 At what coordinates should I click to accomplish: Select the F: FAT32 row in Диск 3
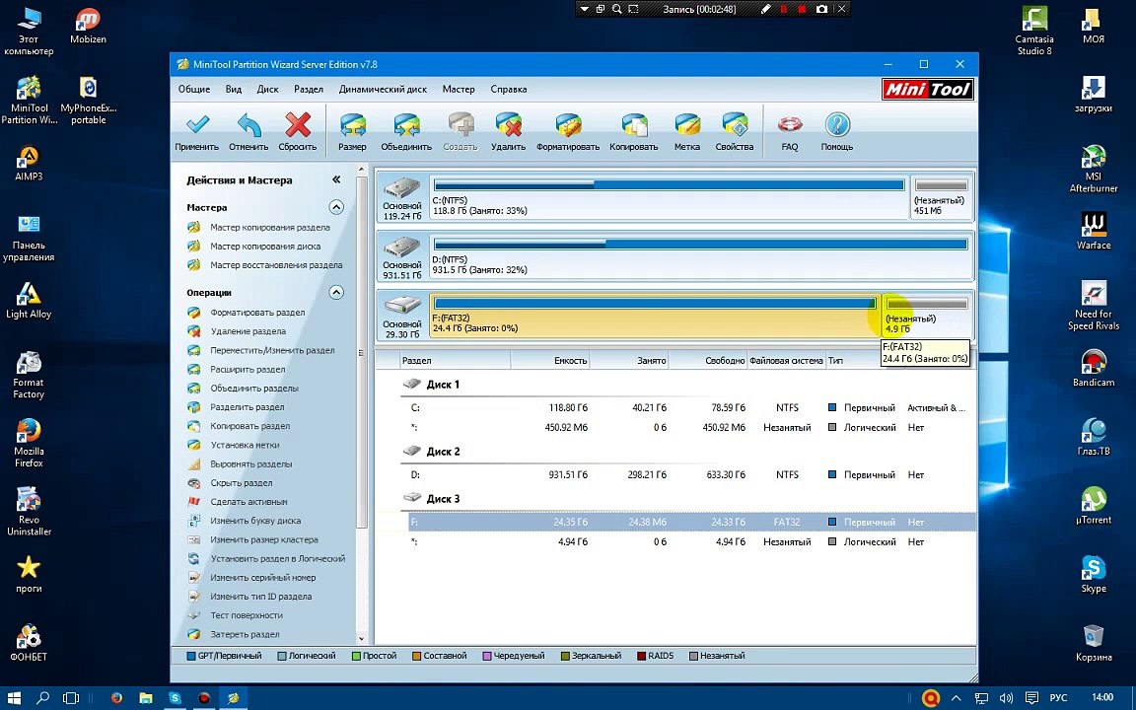tap(692, 523)
